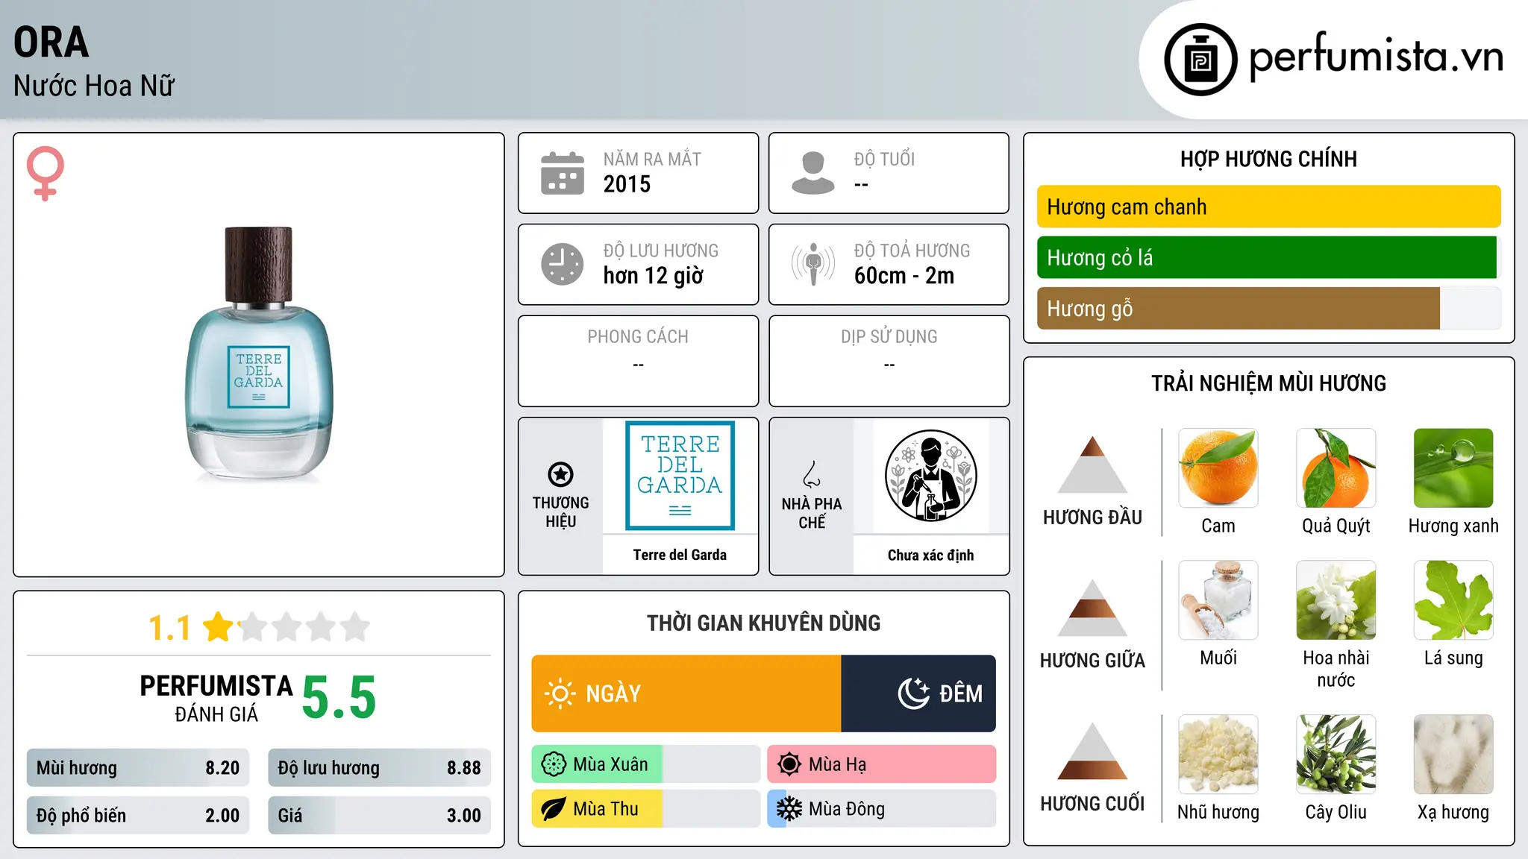Open the Cam orange note image

tap(1218, 468)
